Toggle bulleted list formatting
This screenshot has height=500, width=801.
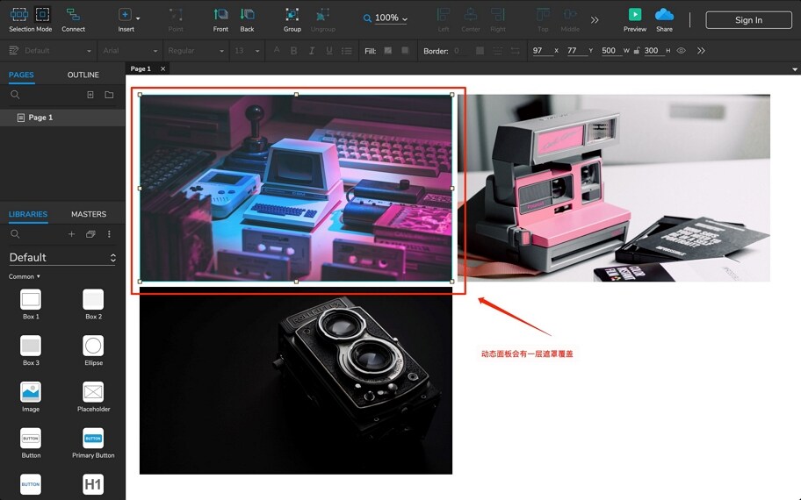click(347, 51)
